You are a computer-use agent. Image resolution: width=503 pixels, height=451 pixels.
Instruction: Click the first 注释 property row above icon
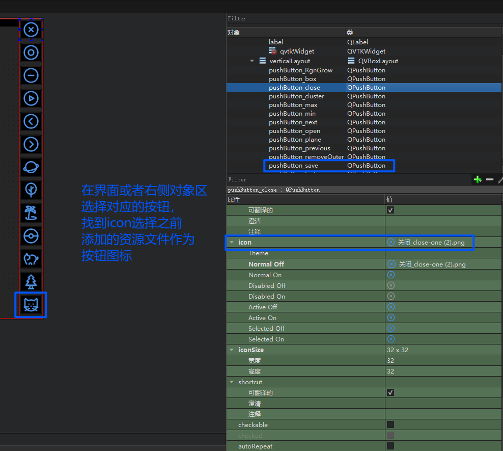(x=364, y=231)
